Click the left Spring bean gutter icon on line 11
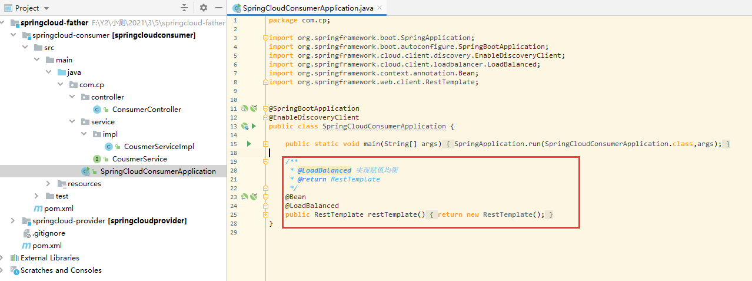This screenshot has height=281, width=752. pos(245,108)
